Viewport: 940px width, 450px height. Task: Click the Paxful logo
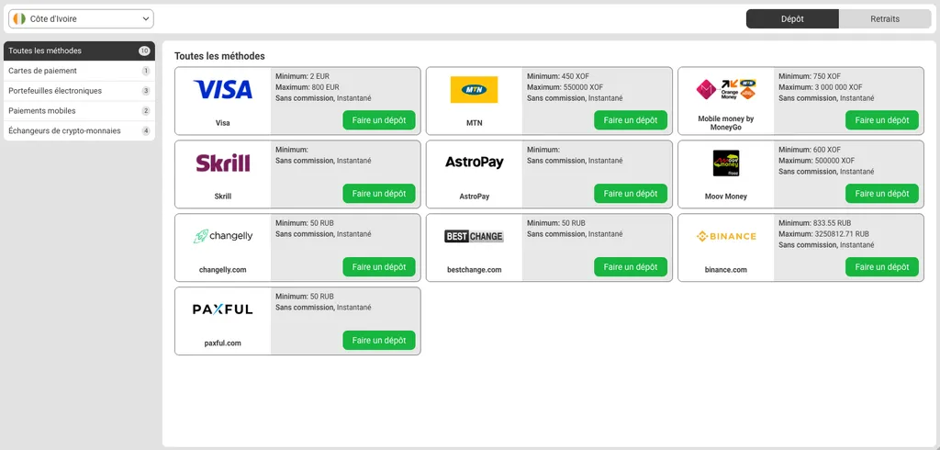click(222, 309)
